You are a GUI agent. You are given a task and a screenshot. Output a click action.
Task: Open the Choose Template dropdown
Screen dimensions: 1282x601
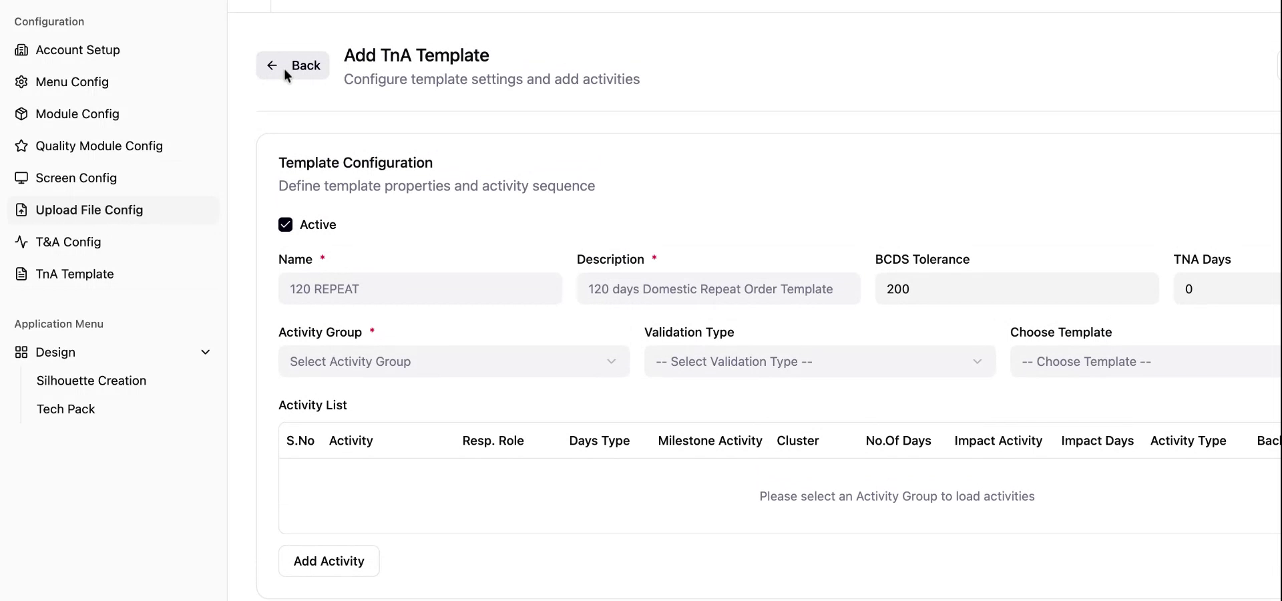(1144, 362)
